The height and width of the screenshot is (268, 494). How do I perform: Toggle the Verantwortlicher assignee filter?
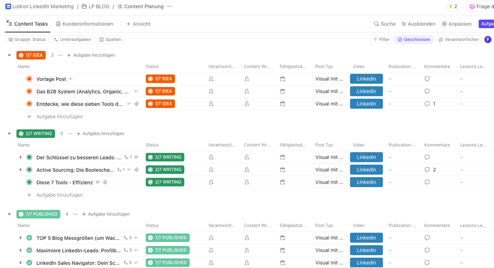tap(459, 39)
